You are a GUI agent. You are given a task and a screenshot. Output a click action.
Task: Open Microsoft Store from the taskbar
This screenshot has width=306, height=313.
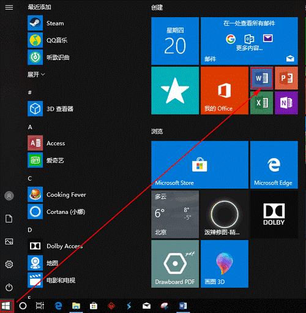[94, 306]
